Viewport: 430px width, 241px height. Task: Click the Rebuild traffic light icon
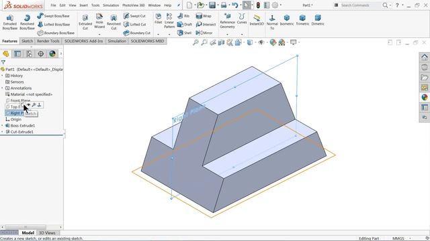(258, 5)
